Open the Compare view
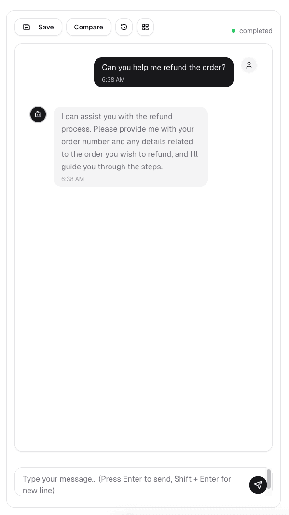289x515 pixels. (89, 27)
